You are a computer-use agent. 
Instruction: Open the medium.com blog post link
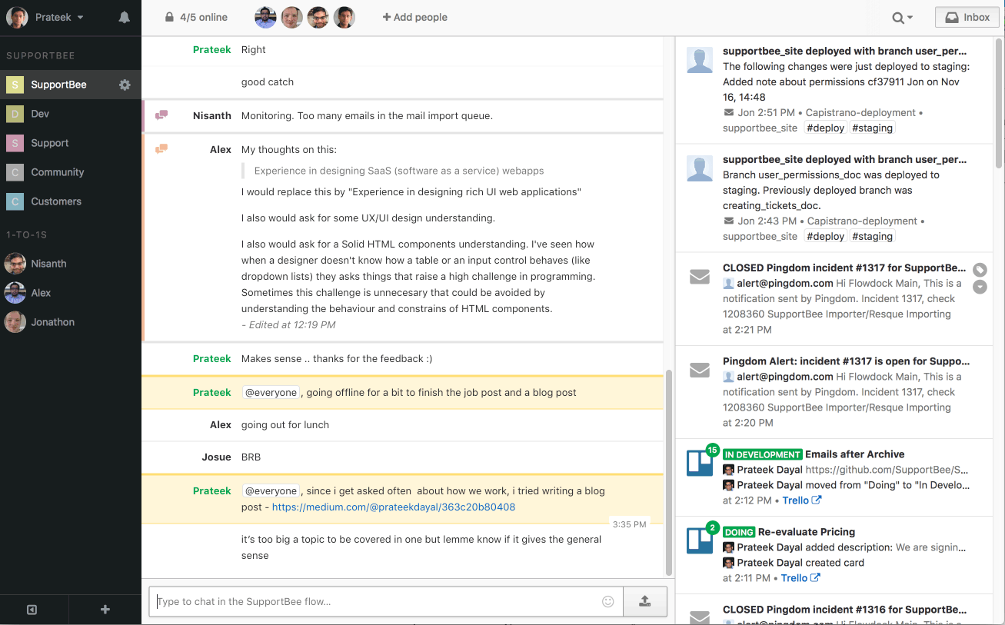(x=393, y=507)
